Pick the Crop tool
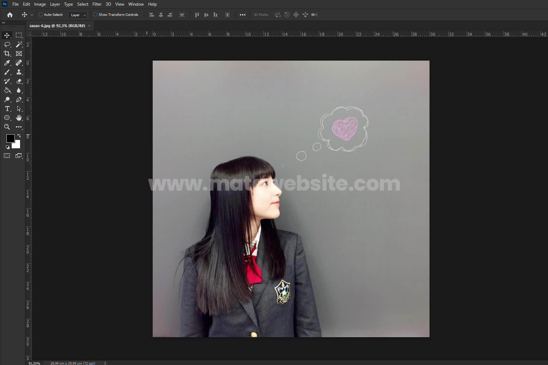The width and height of the screenshot is (548, 365). pyautogui.click(x=7, y=54)
